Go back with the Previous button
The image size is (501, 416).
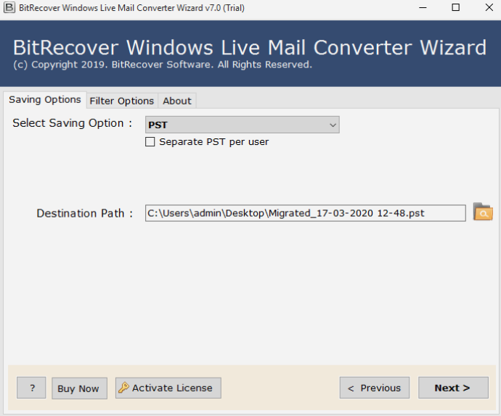point(375,388)
